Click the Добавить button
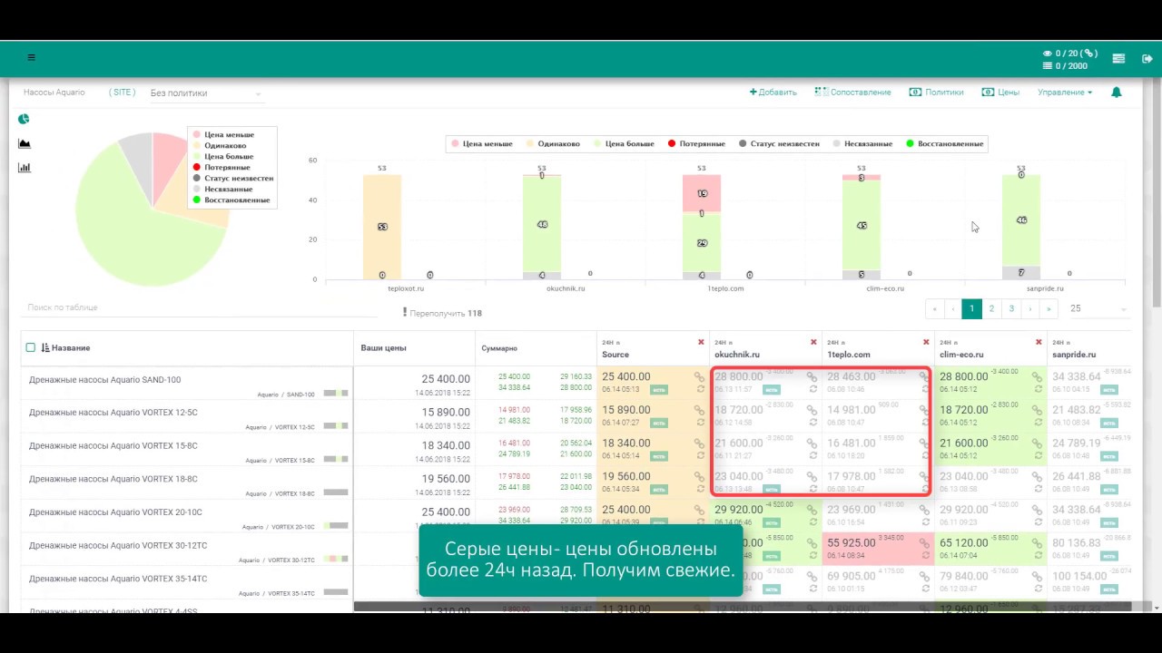The image size is (1162, 653). click(x=773, y=93)
